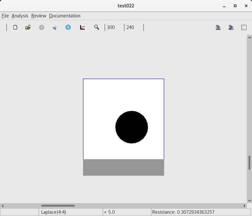Screen dimensions: 252x216
Task: Click the second export icon on the right
Action: [231, 27]
